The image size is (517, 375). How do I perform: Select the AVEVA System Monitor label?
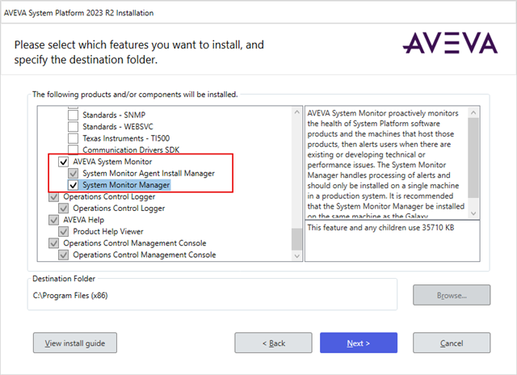tap(112, 162)
